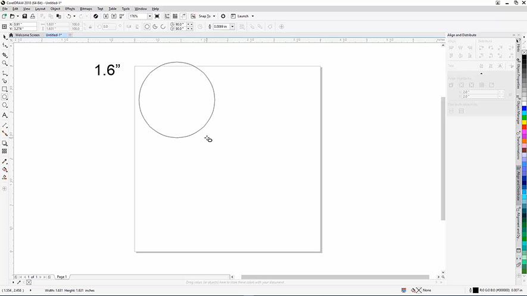Image resolution: width=527 pixels, height=296 pixels.
Task: Select the Pick tool in the toolbox
Action: click(5, 37)
